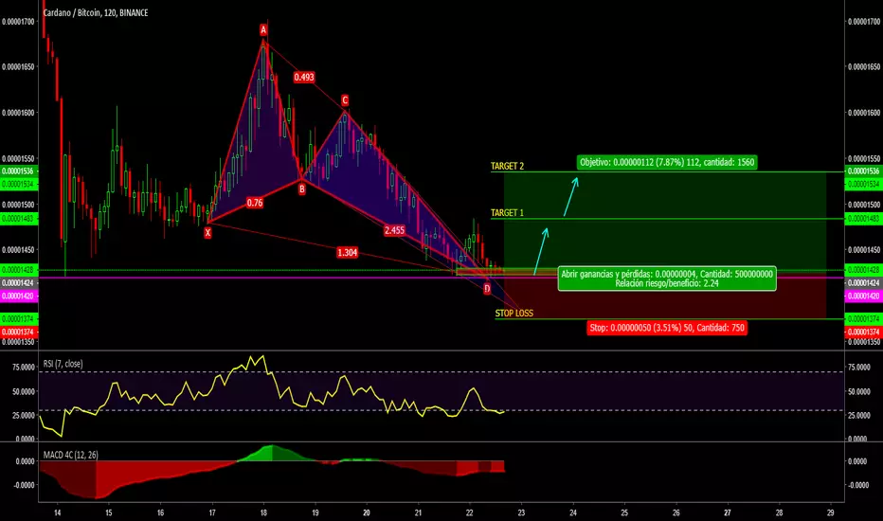Select the TARGET 2 text label
The height and width of the screenshot is (521, 883).
point(507,166)
